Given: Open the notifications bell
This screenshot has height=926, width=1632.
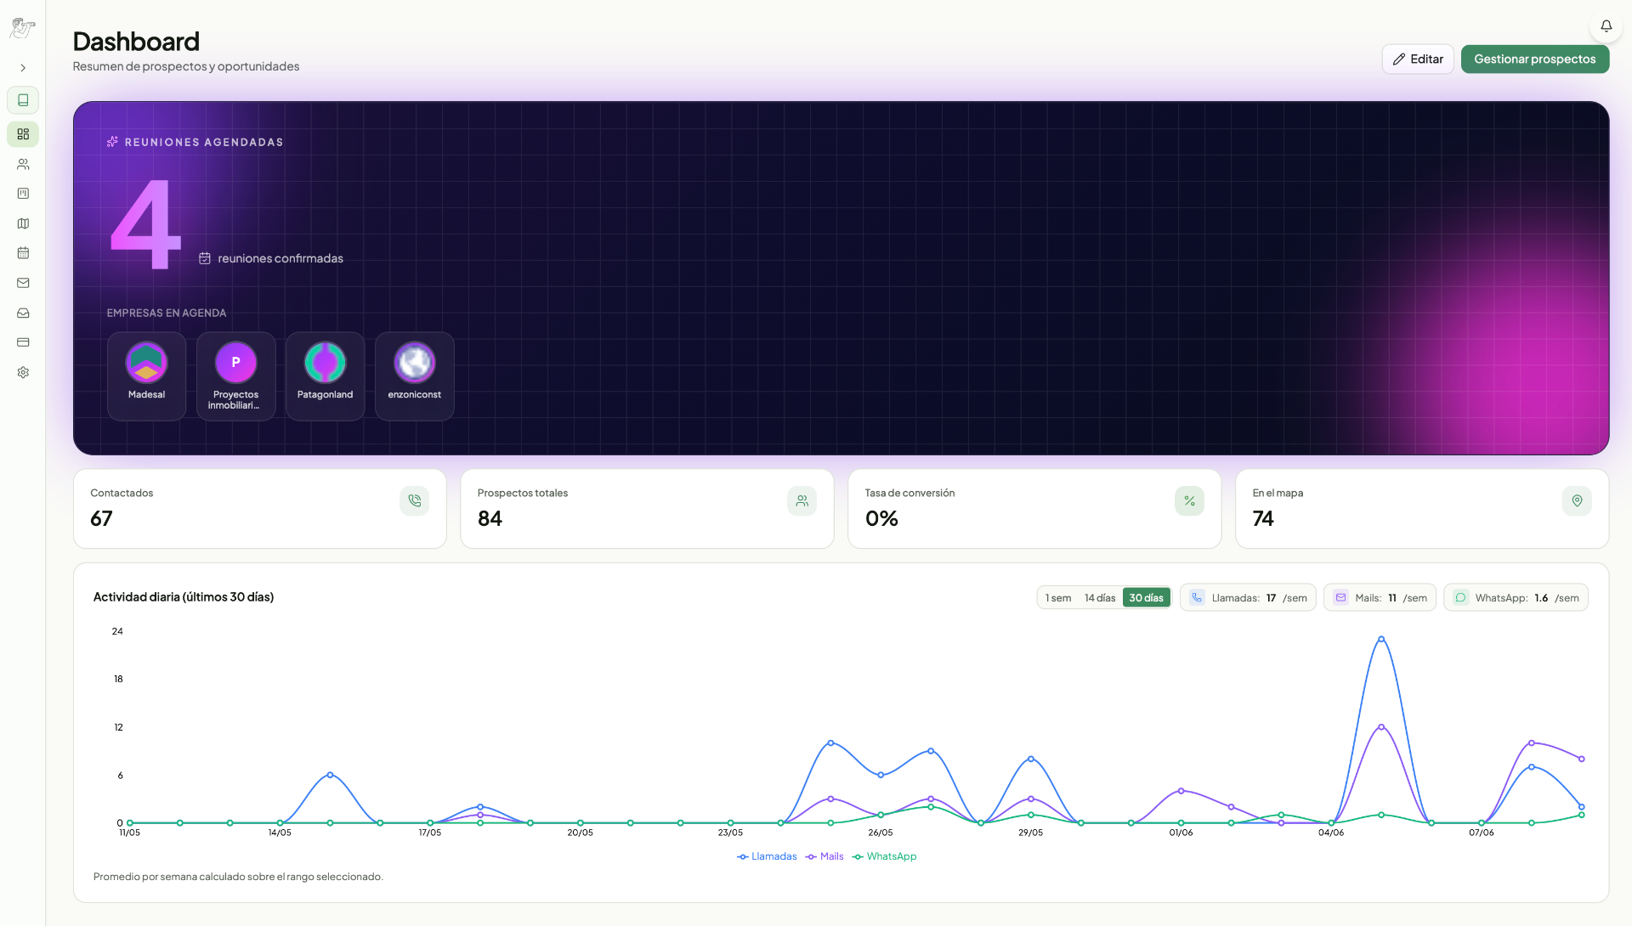Looking at the screenshot, I should 1606,26.
